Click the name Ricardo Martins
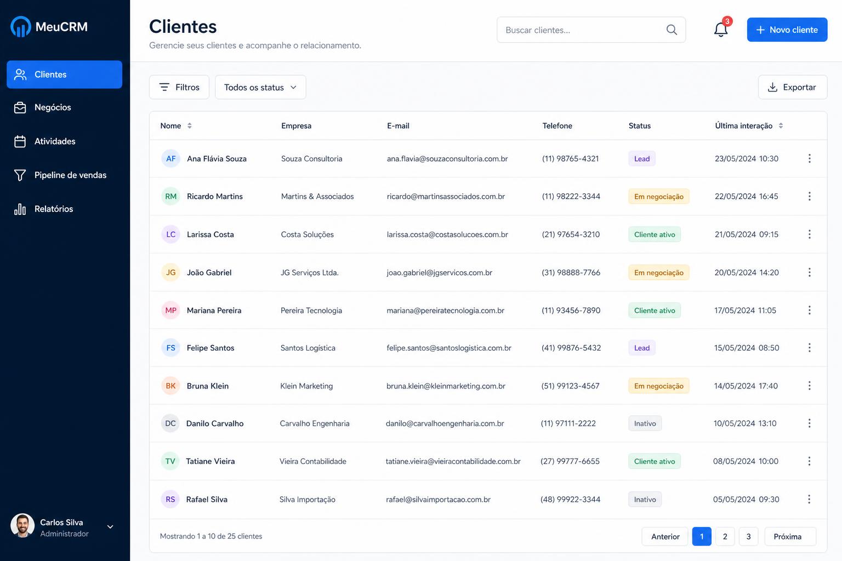 click(215, 196)
